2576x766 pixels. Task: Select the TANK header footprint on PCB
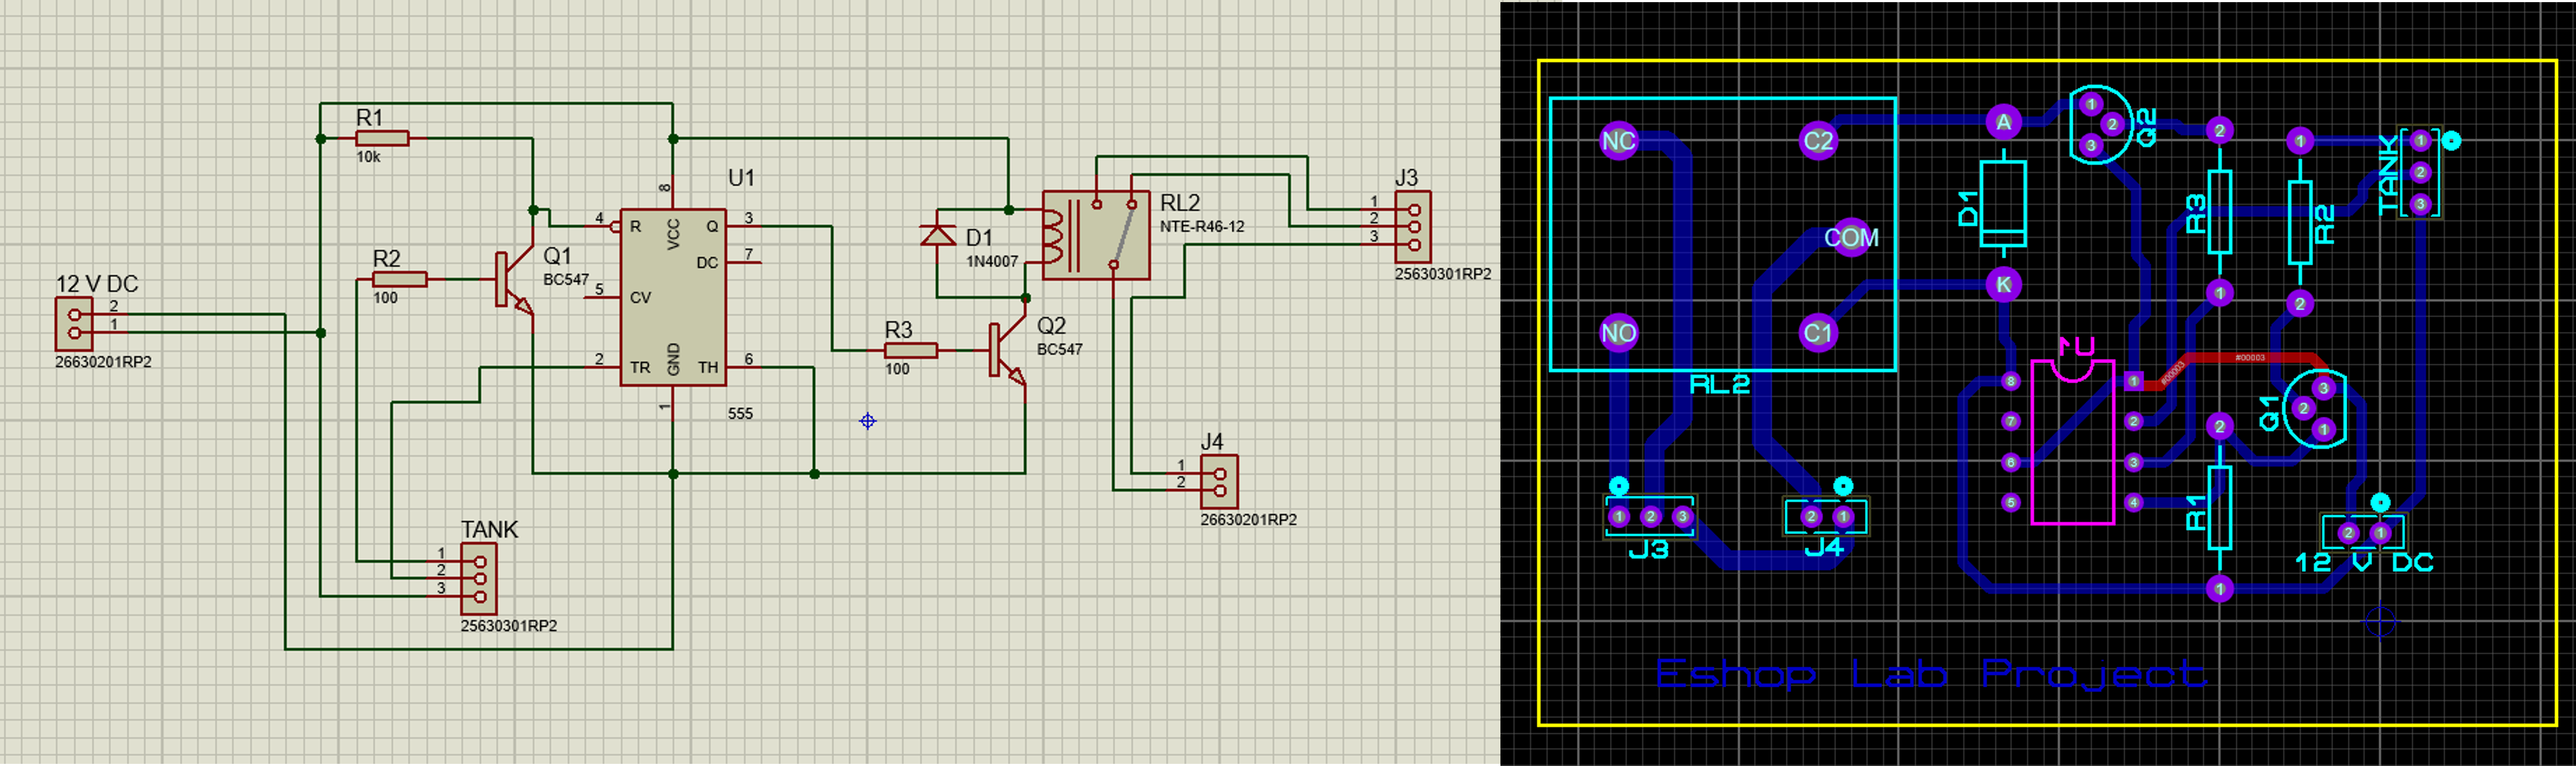pos(2420,173)
